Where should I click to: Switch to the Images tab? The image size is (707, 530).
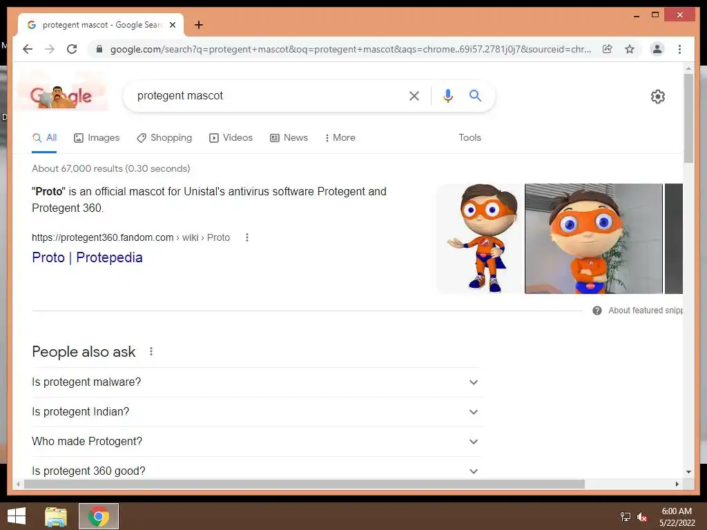(x=97, y=137)
